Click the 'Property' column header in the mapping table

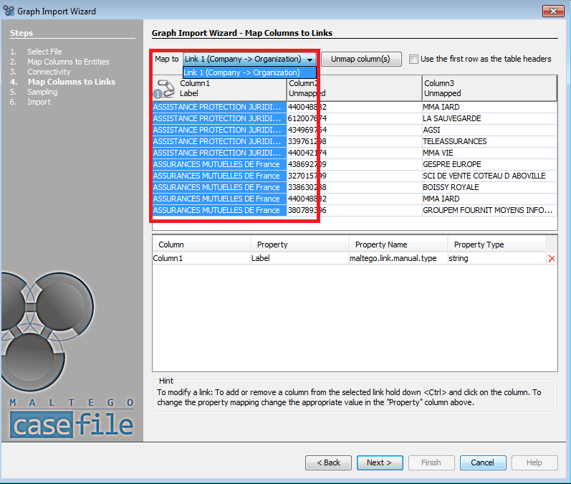(x=299, y=245)
